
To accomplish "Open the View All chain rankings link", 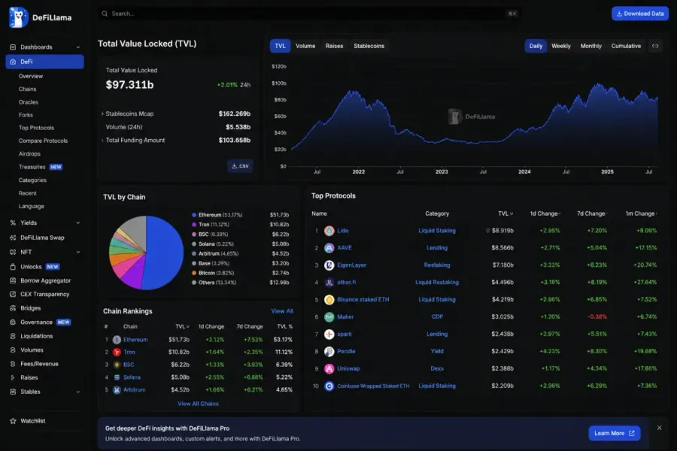I will pos(282,311).
